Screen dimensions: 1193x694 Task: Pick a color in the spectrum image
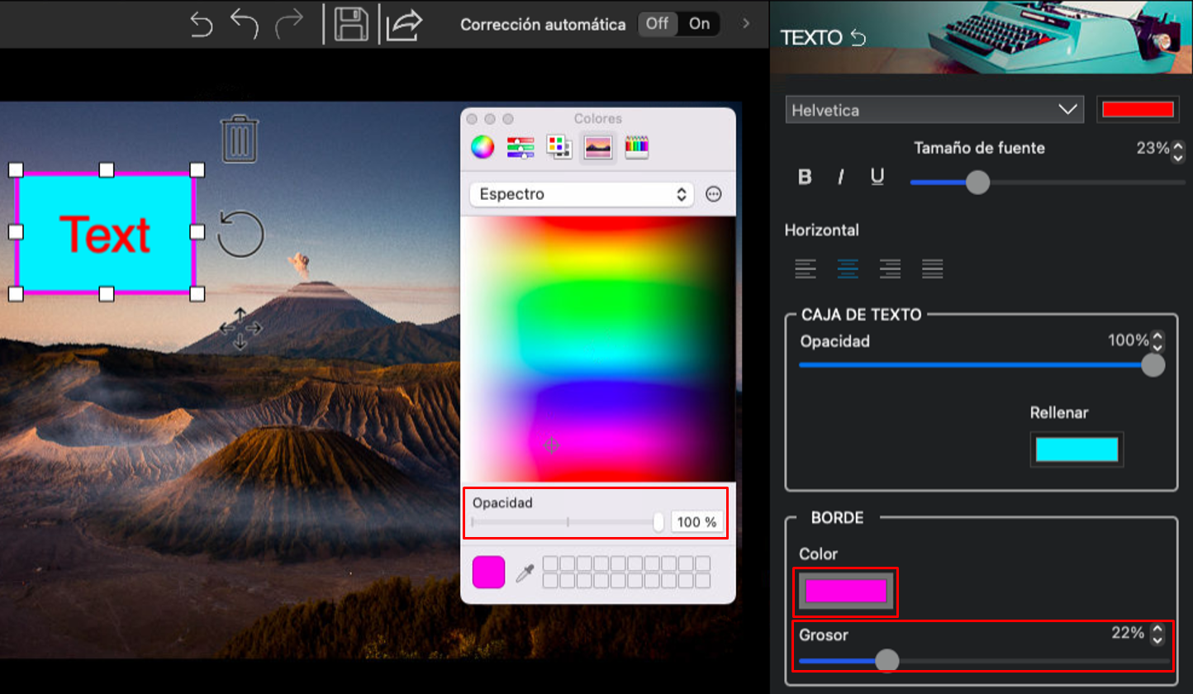click(598, 349)
